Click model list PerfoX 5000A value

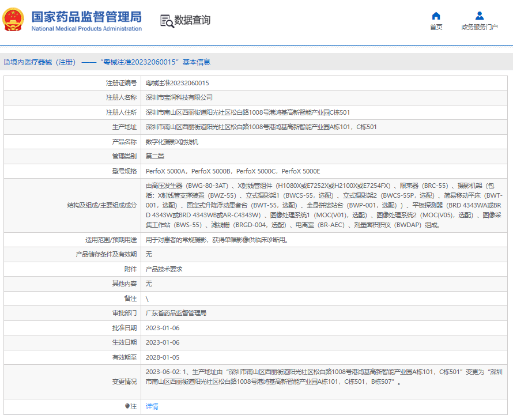pos(233,171)
